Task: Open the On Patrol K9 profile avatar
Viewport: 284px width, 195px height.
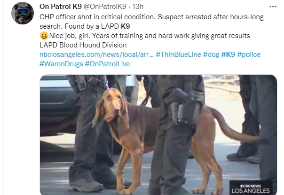Action: (23, 13)
